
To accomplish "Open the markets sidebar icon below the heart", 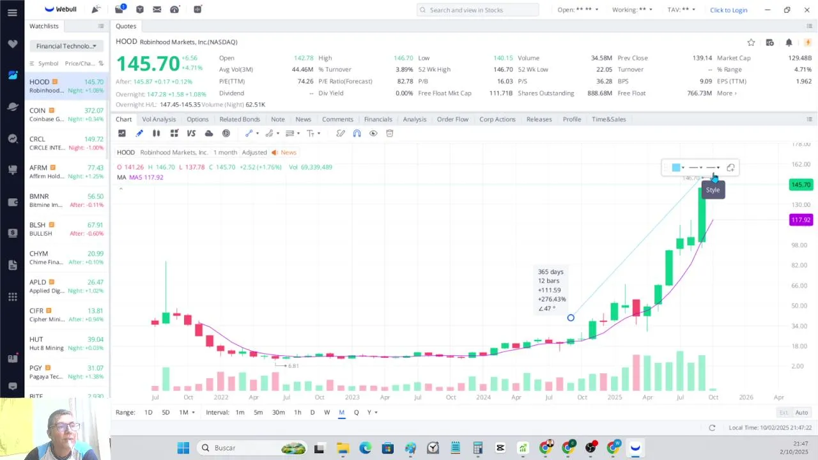I will (x=12, y=75).
